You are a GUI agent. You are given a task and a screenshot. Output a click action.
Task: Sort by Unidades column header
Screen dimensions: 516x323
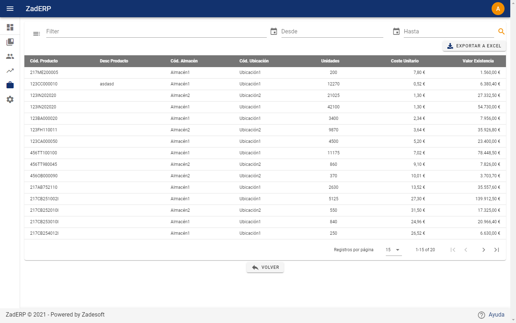(x=330, y=61)
